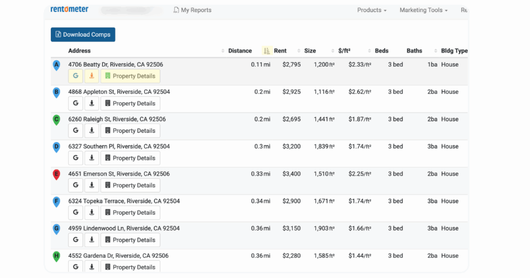Download Comps spreadsheet

[83, 35]
